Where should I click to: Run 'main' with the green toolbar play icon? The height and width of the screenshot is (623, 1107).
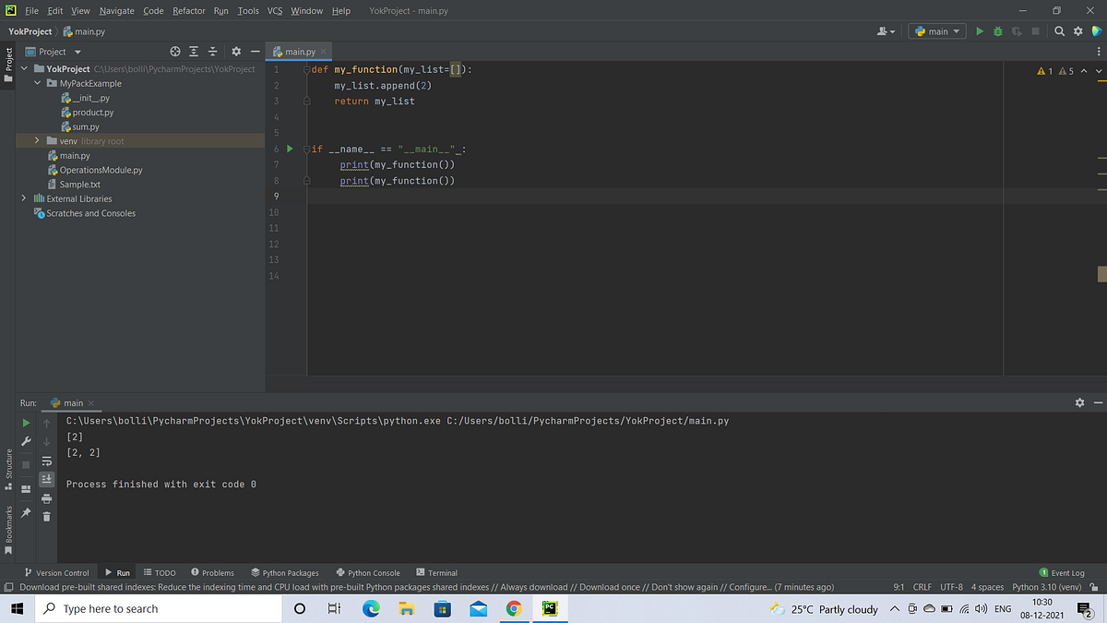(980, 31)
